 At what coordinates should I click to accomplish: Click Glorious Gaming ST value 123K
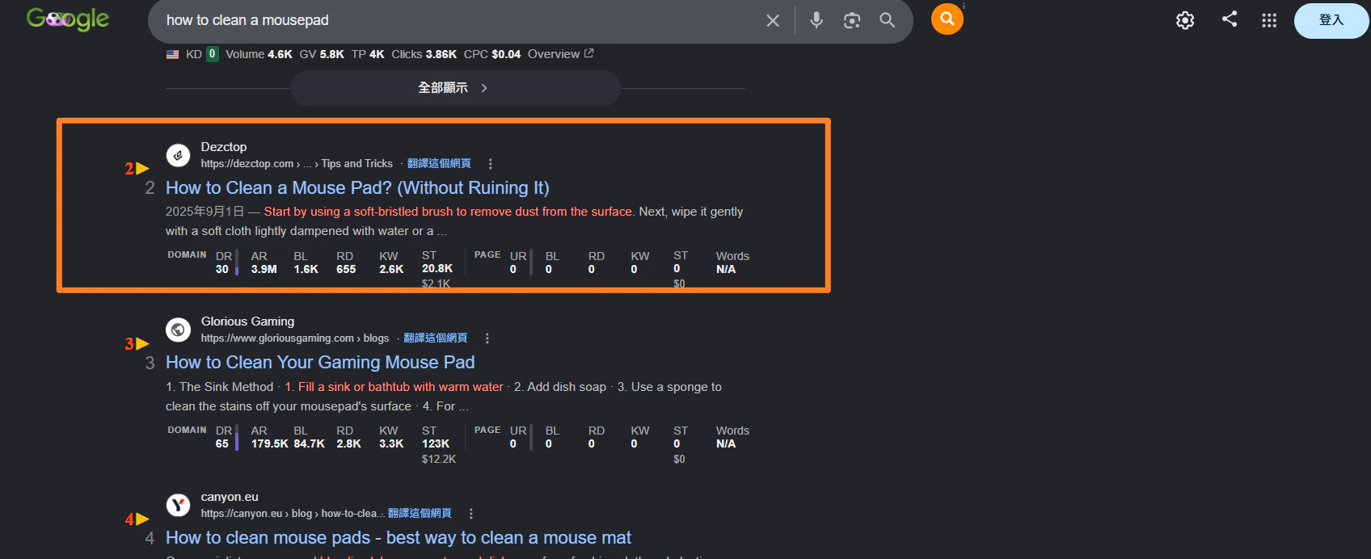(436, 443)
